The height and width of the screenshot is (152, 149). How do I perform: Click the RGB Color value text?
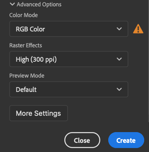click(30, 29)
